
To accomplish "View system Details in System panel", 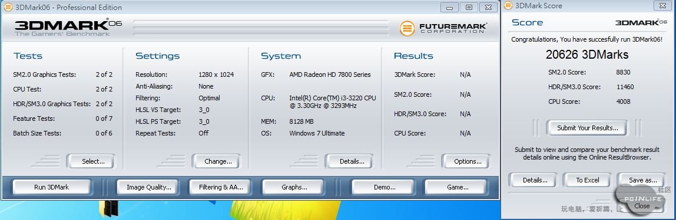I will click(x=352, y=161).
